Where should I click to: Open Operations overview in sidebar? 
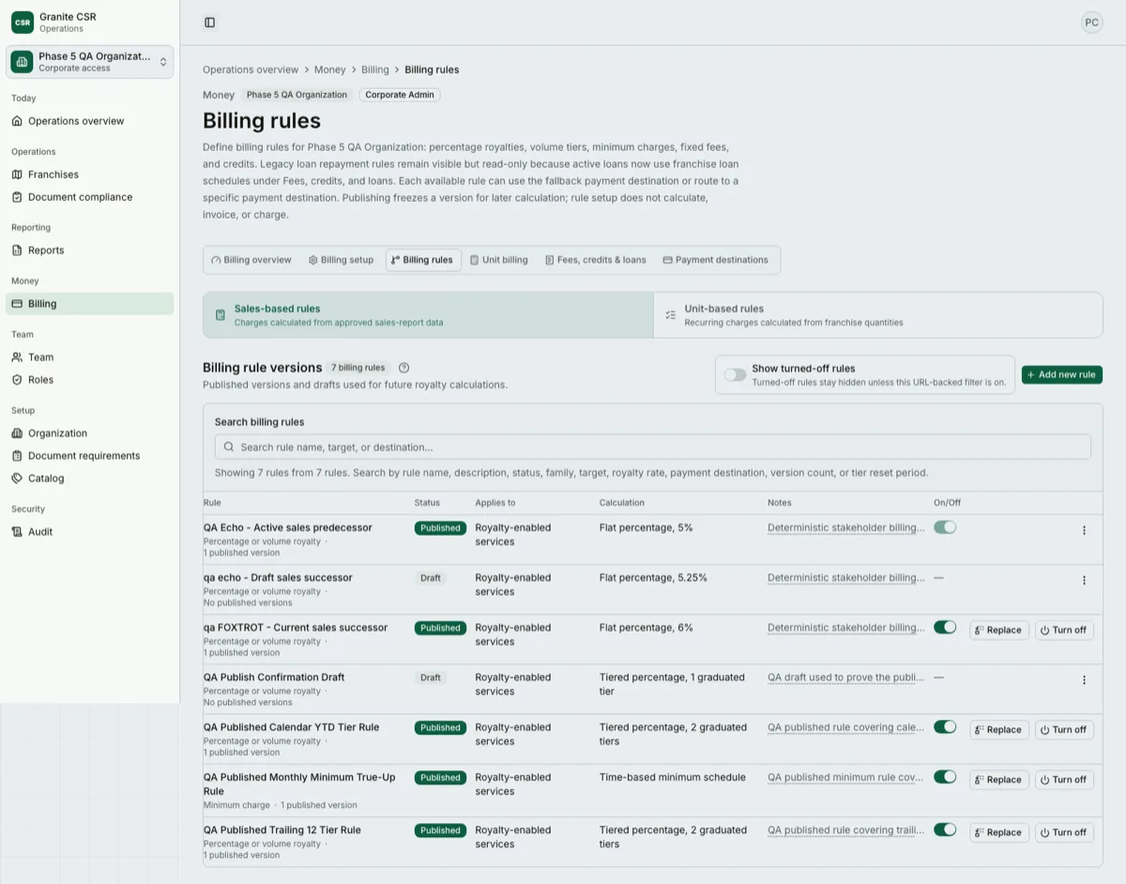click(89, 121)
